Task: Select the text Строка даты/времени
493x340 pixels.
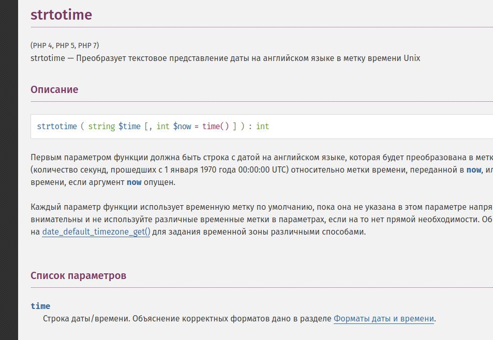Action: tap(86, 319)
